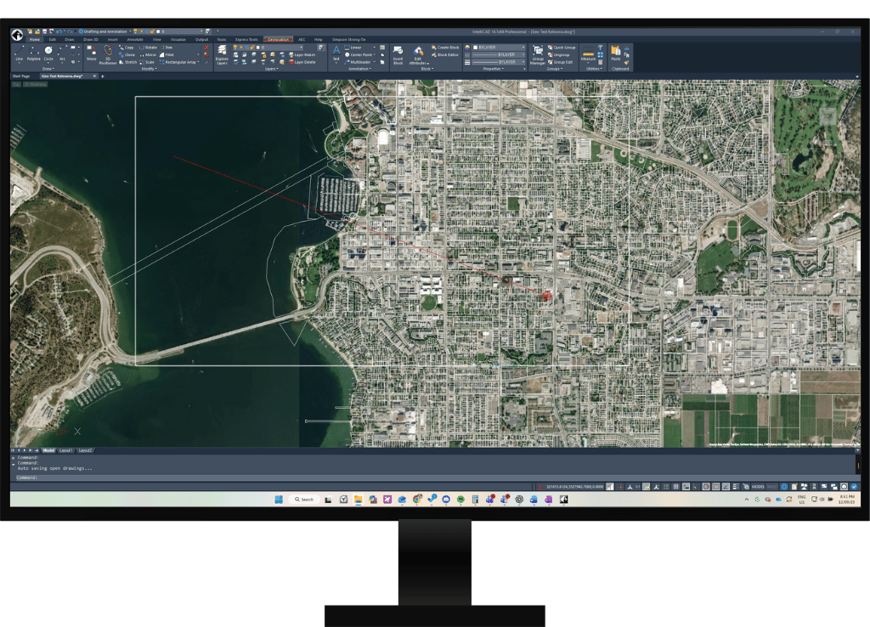
Task: Open the Drafting and Annotation workspace dropdown
Action: (x=131, y=31)
